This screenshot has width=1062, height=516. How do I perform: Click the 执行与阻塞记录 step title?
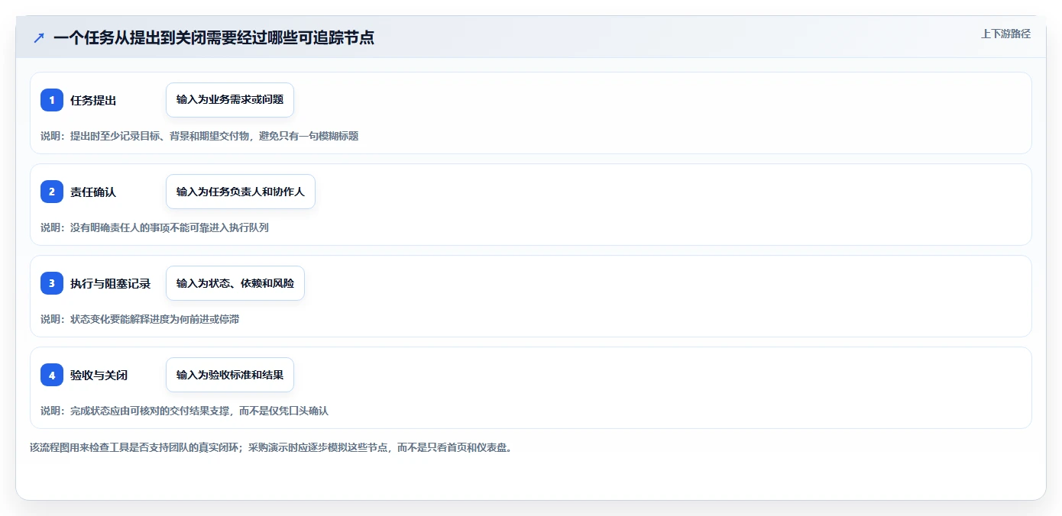pos(111,283)
